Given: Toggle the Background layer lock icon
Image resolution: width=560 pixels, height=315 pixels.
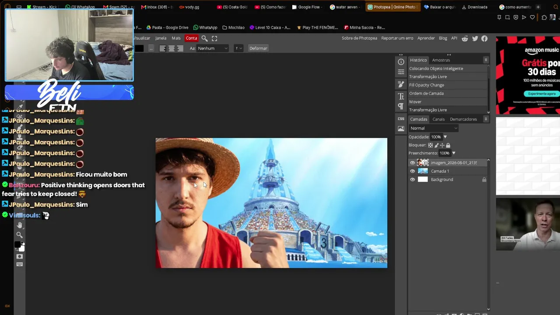Looking at the screenshot, I should tap(484, 179).
